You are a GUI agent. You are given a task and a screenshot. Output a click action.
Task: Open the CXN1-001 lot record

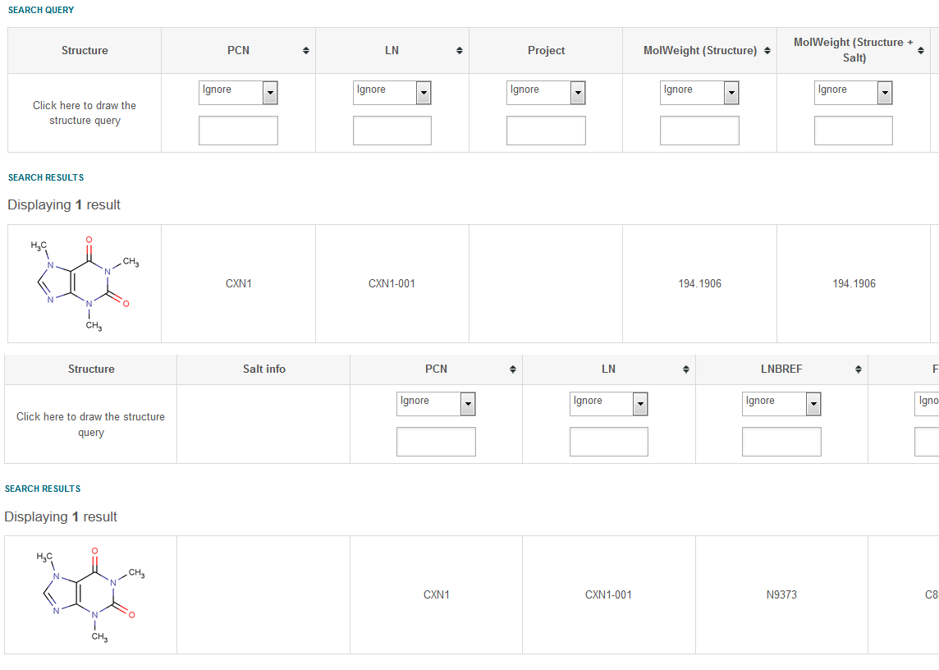[x=392, y=282]
